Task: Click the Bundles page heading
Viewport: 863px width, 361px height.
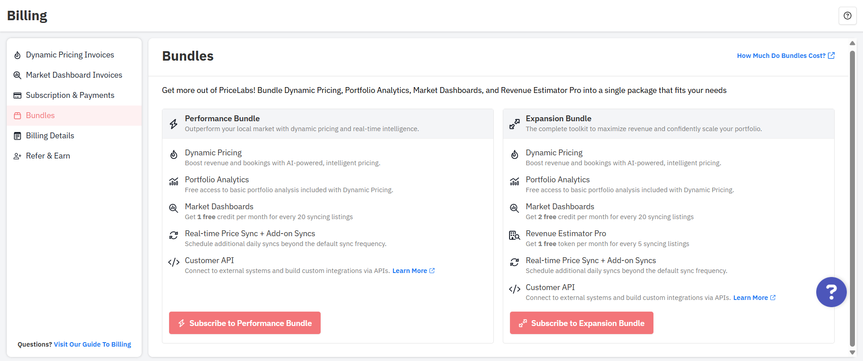Action: click(188, 56)
